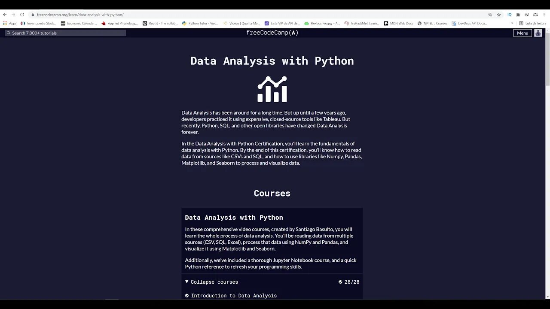Open Lista de leitura reading list
This screenshot has height=309, width=550.
click(x=532, y=23)
